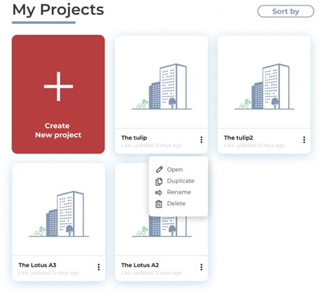Screen dimensions: 323x295
Task: Open the three-dot menu for The tulip2
Action: point(304,140)
